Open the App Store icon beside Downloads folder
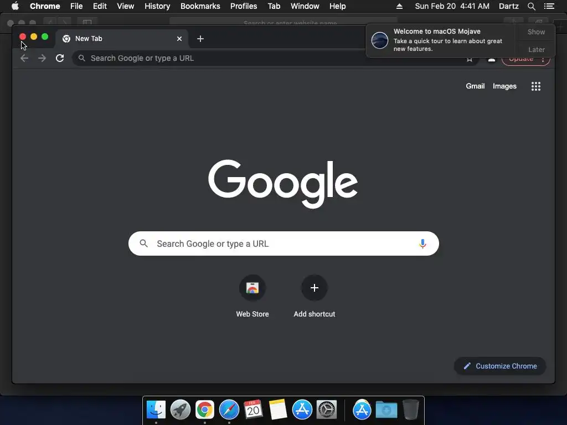 point(362,410)
